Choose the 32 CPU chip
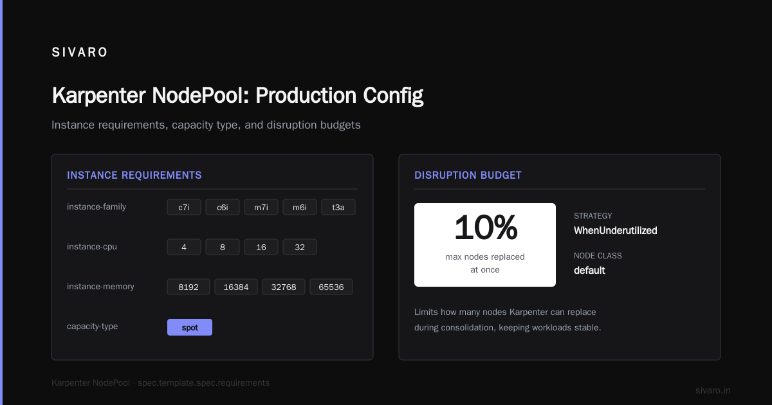This screenshot has width=772, height=405. (x=300, y=247)
